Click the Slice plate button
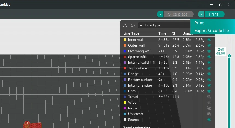The width and height of the screenshot is (235, 128). [179, 14]
